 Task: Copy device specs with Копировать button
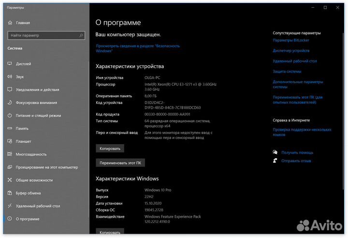[110, 149]
